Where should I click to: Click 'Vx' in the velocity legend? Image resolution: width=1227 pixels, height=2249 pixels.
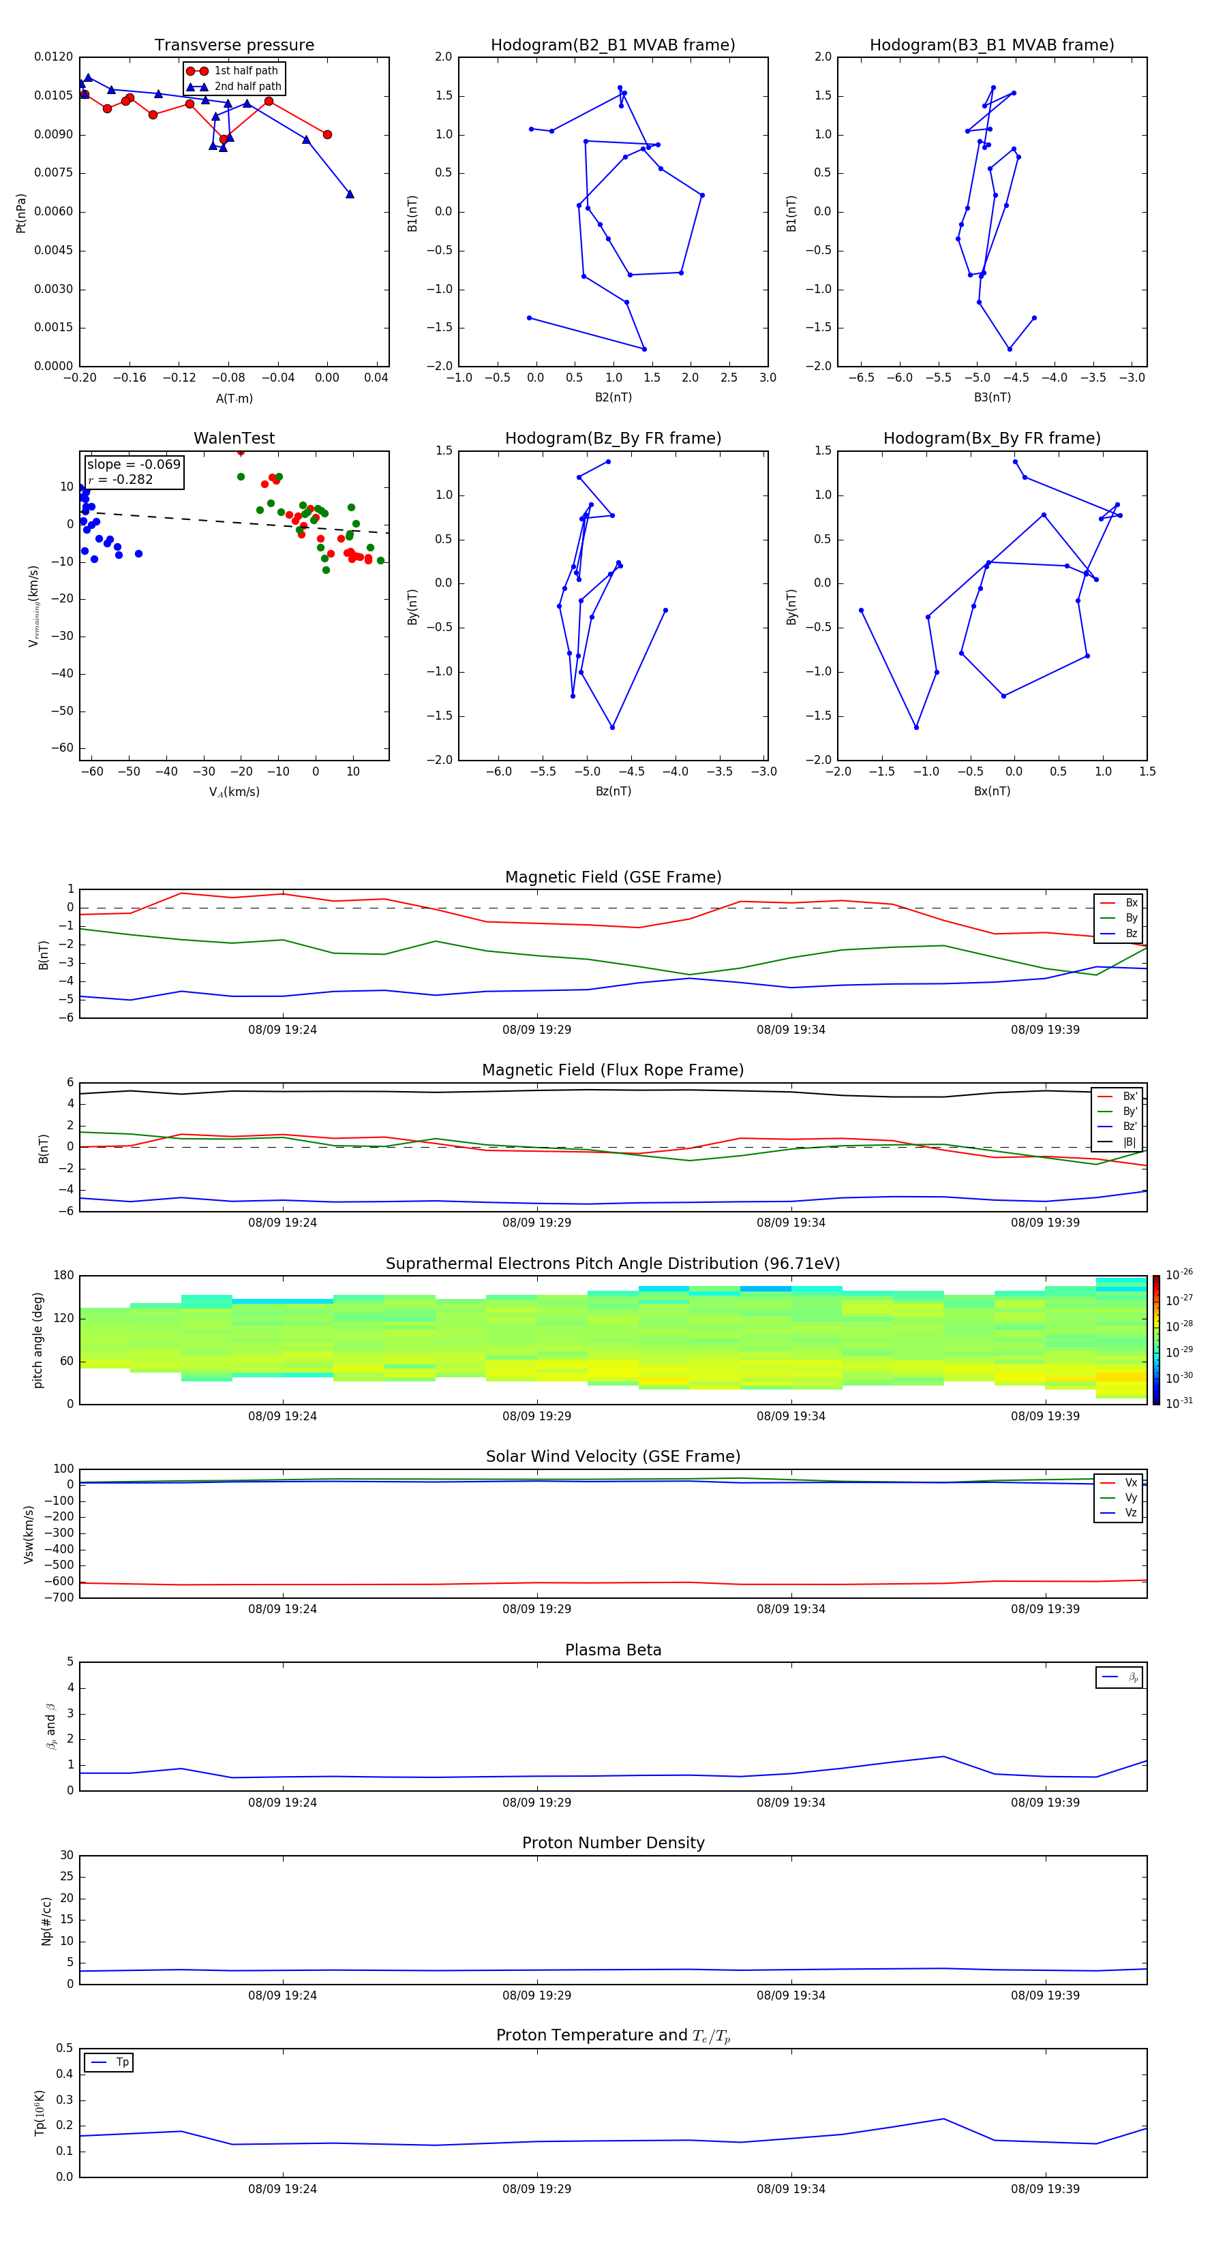(1131, 1484)
